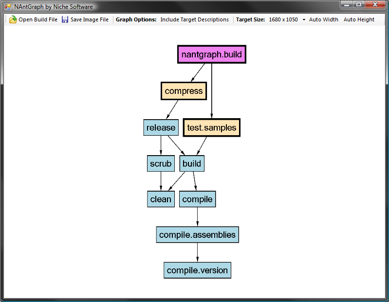The image size is (389, 302).
Task: Click the clean node
Action: [x=161, y=199]
